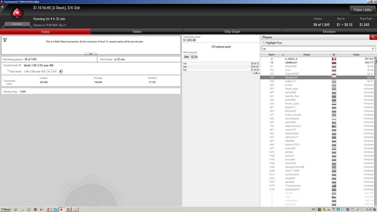This screenshot has height=212, width=377.
Task: Select player EVAANOE in the list
Action: pos(317,100)
